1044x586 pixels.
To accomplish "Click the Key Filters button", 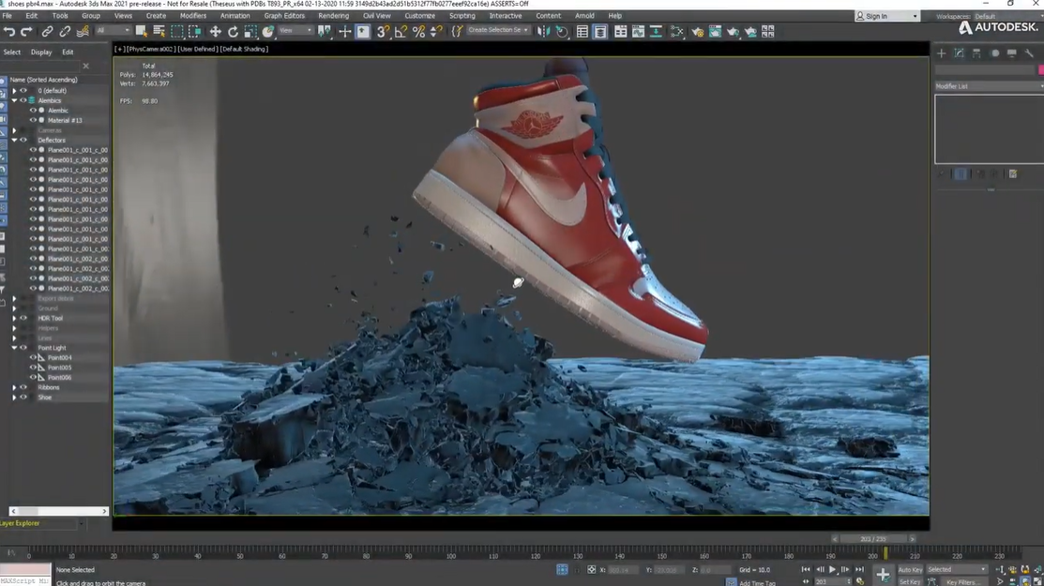I will point(962,582).
